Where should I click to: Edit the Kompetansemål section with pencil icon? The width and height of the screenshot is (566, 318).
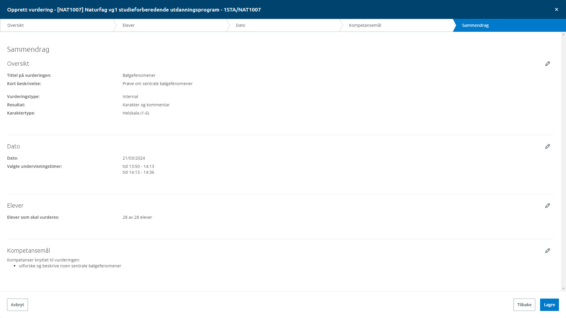click(x=547, y=251)
